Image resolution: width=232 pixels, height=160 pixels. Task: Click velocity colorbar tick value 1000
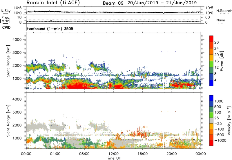click(219, 101)
